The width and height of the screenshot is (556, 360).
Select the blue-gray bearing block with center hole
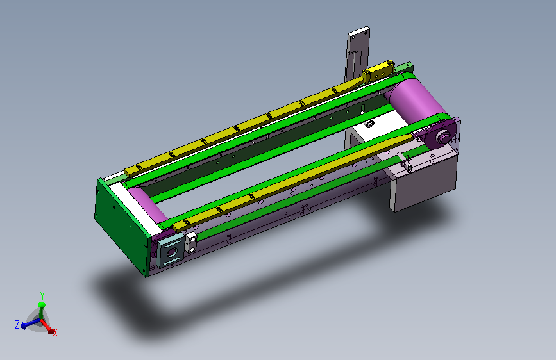click(171, 250)
